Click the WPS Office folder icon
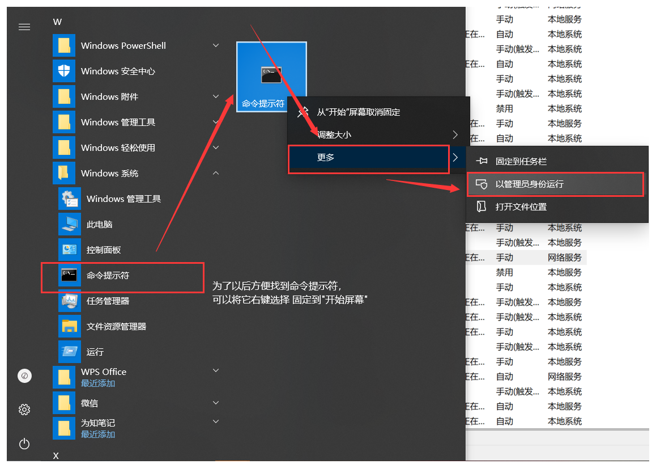656x468 pixels. (x=64, y=377)
